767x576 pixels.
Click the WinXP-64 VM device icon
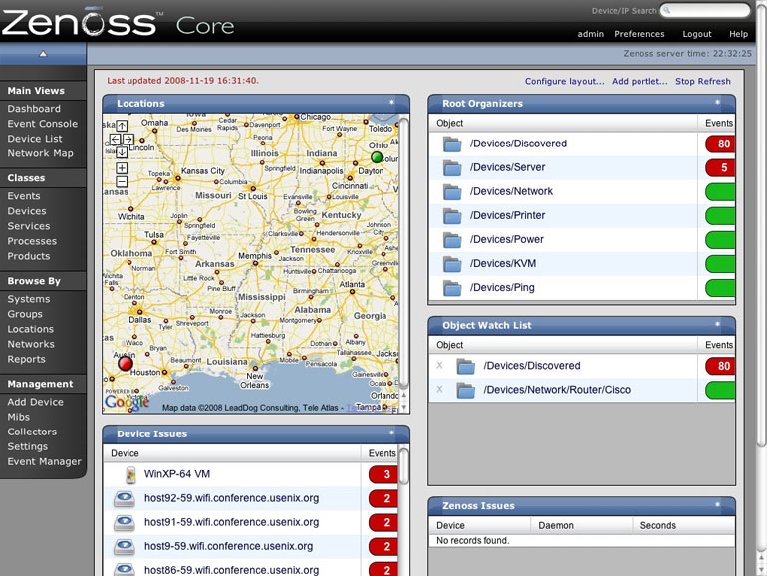[x=130, y=475]
